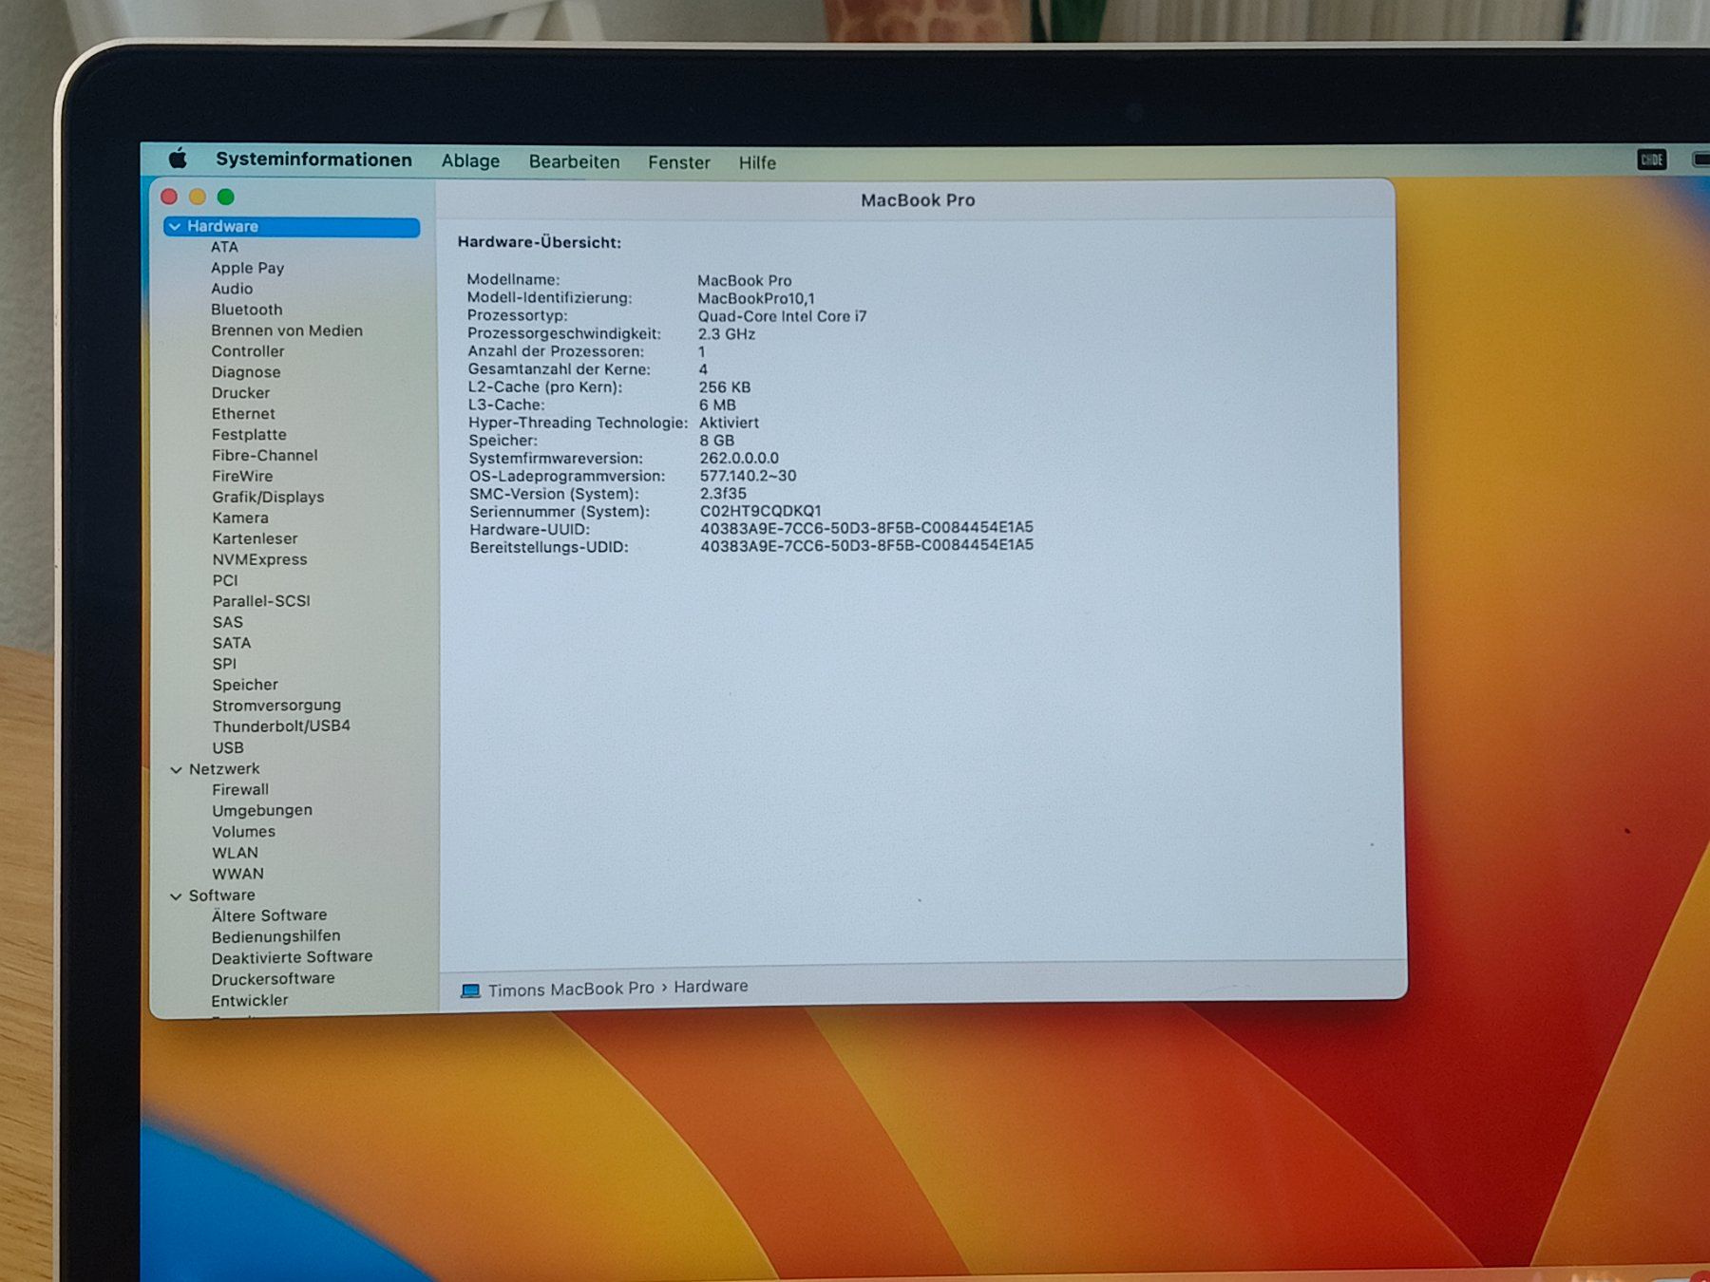Viewport: 1710px width, 1282px height.
Task: Select SPI in the sidebar
Action: click(x=224, y=664)
